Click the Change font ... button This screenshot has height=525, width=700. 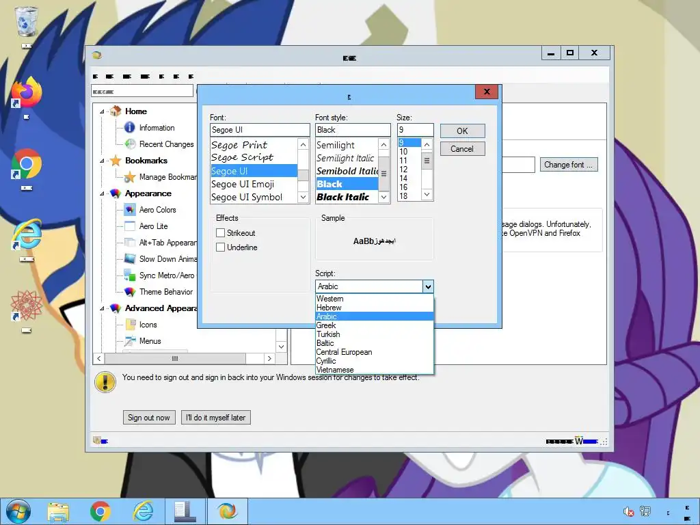click(x=568, y=165)
